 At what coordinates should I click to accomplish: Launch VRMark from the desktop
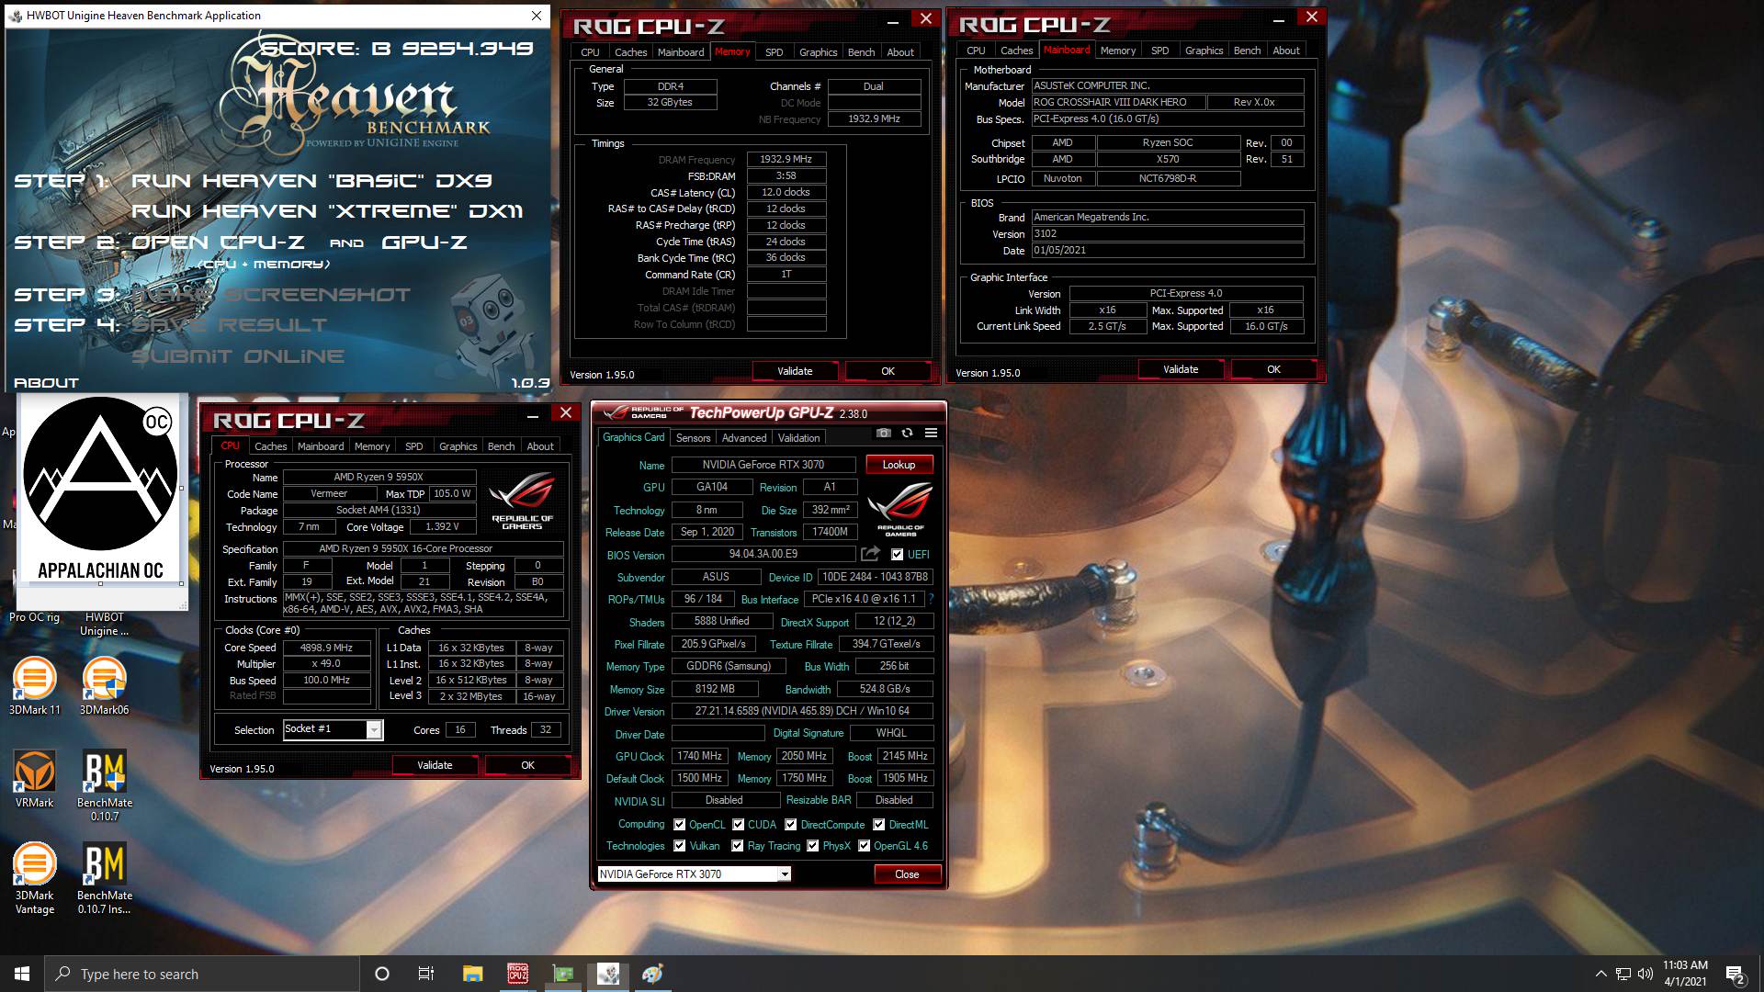click(x=34, y=779)
